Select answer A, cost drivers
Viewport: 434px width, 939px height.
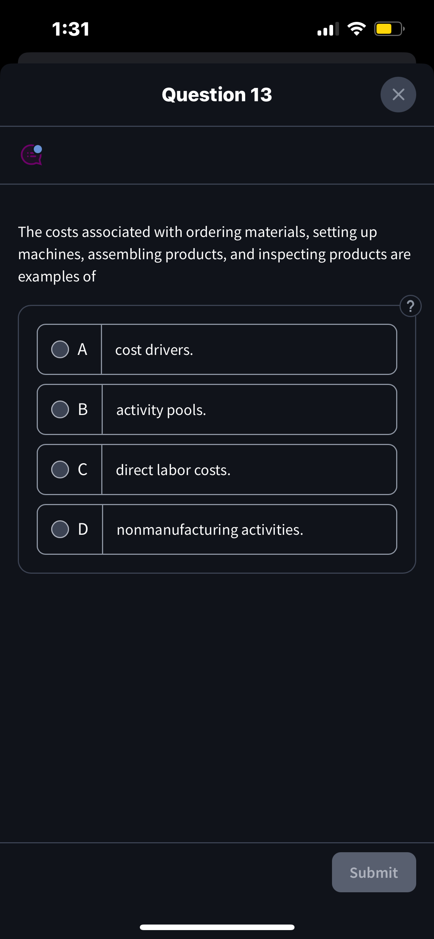point(60,349)
